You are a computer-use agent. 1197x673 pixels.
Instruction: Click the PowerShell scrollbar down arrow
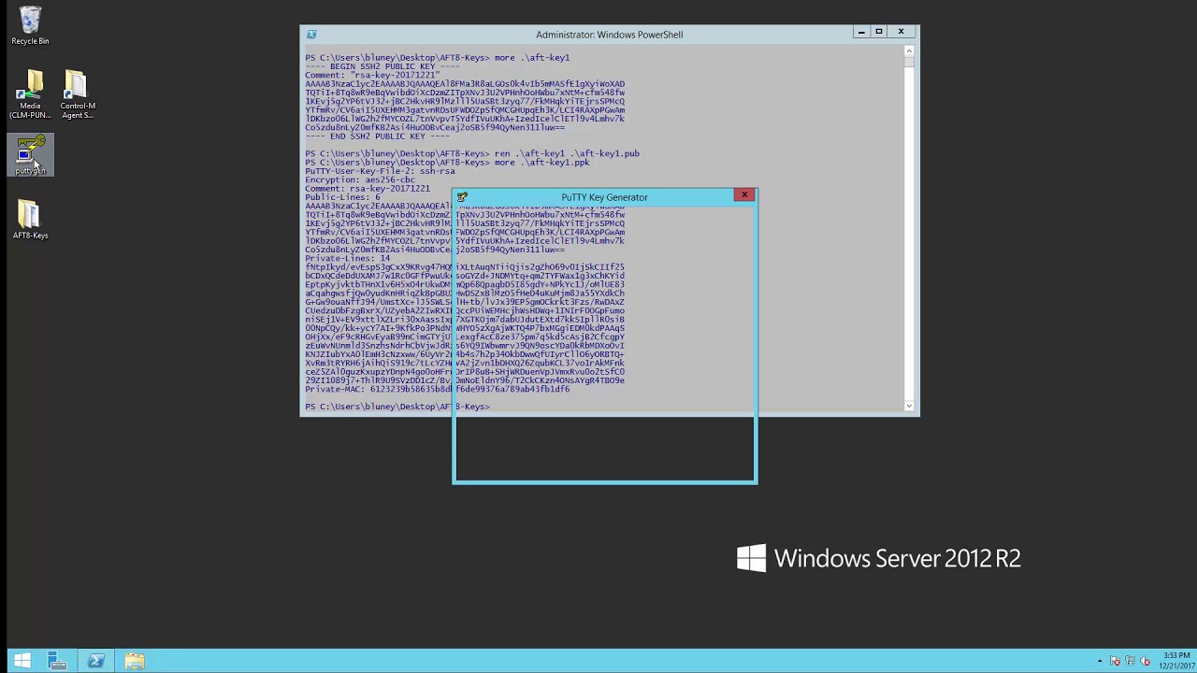pos(908,406)
